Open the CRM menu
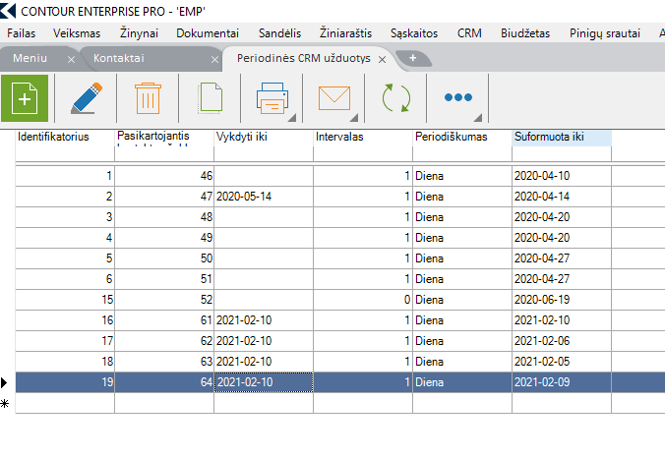The height and width of the screenshot is (458, 665). [469, 32]
